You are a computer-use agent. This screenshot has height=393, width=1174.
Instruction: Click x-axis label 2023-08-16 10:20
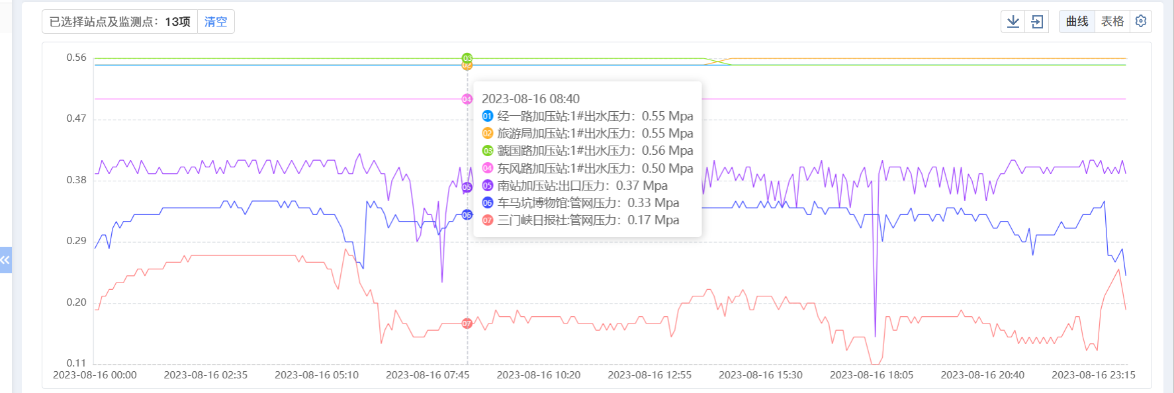point(538,375)
